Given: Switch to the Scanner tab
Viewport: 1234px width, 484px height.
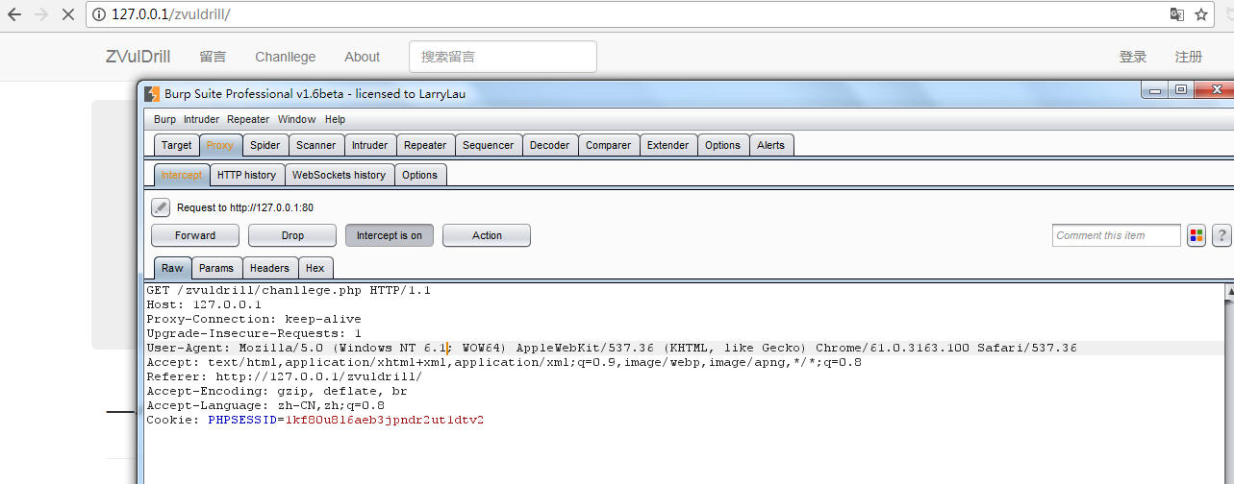Looking at the screenshot, I should (x=315, y=145).
